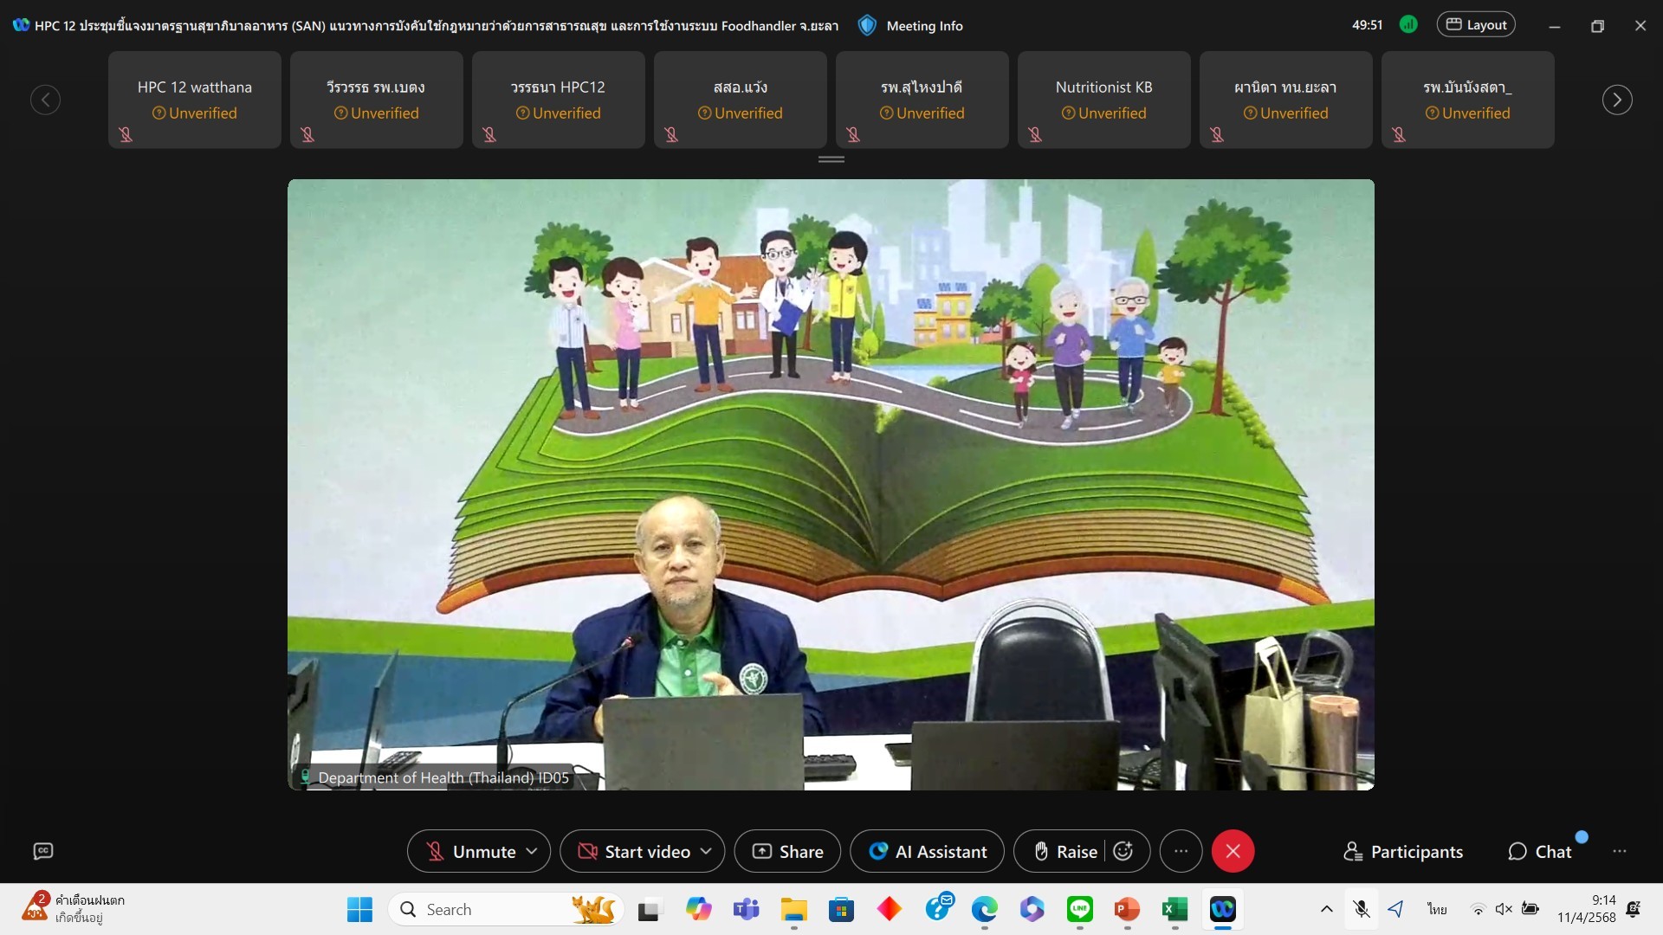Open the Participants panel
This screenshot has height=935, width=1663.
click(x=1403, y=852)
